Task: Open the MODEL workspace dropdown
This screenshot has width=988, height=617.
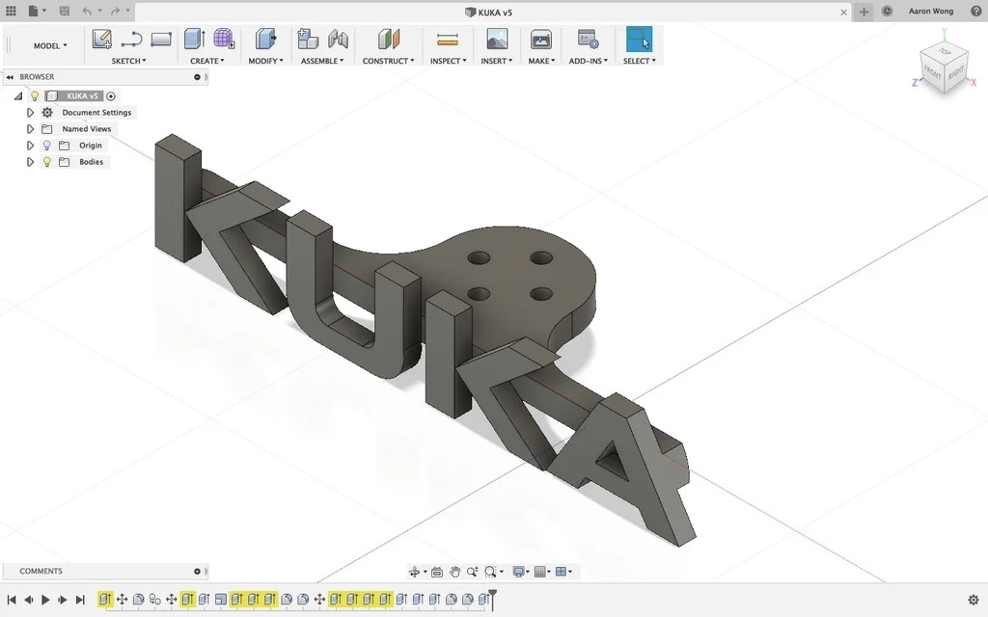Action: (50, 45)
